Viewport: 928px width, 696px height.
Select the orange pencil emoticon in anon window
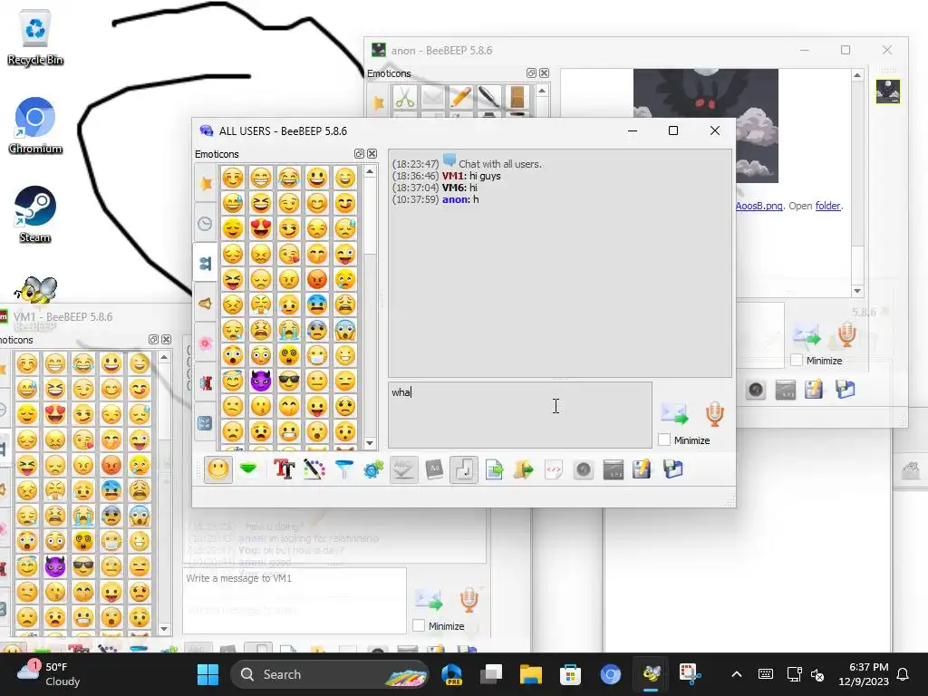click(x=461, y=97)
